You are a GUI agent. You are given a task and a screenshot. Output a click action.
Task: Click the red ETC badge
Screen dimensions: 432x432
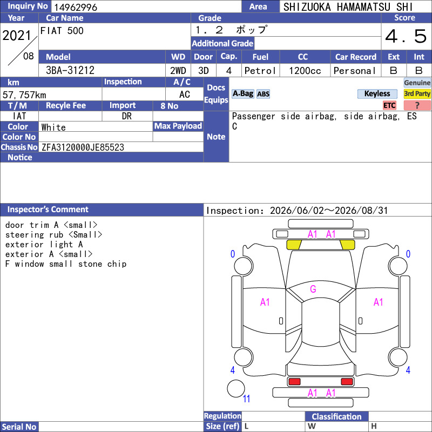click(x=389, y=105)
